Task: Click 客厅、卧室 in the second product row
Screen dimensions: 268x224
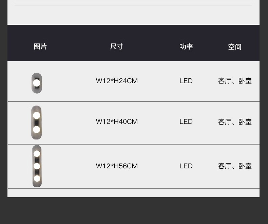Action: (x=235, y=122)
